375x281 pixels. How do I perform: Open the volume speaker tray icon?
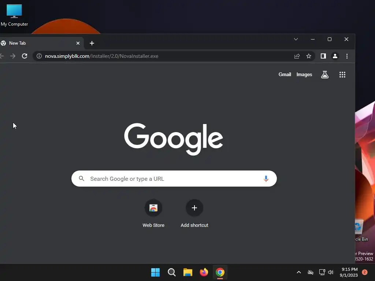(x=331, y=272)
